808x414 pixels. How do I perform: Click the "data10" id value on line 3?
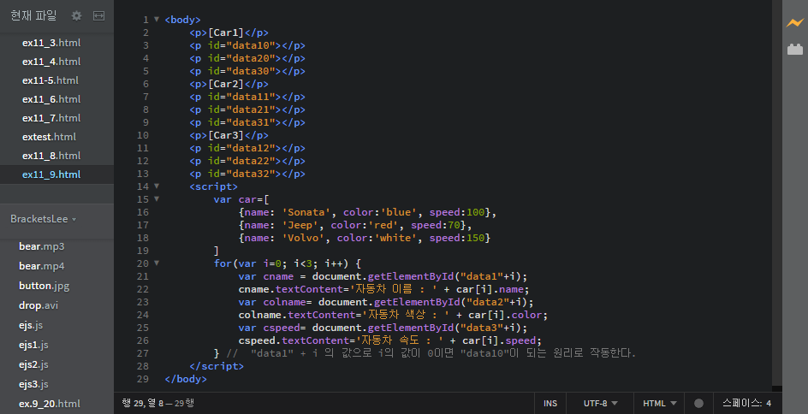tap(251, 45)
